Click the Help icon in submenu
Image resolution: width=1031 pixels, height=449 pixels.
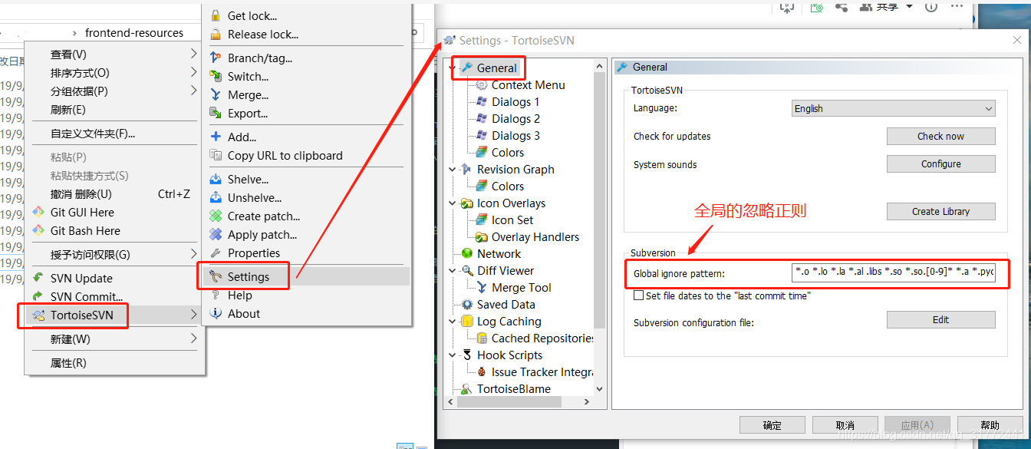pyautogui.click(x=216, y=295)
